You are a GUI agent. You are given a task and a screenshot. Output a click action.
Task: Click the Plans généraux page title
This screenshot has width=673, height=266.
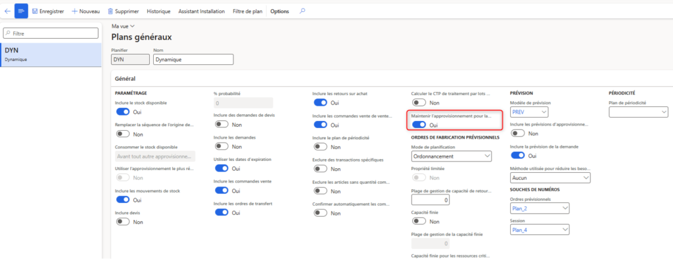click(x=142, y=37)
